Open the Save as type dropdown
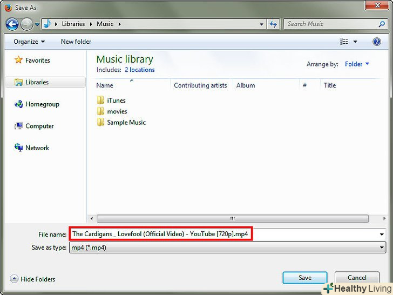Screen dimensions: 393x295 (x=228, y=247)
